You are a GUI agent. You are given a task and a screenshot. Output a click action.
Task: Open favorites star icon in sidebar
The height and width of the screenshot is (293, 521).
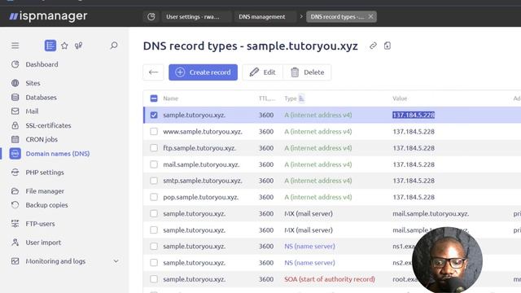tap(64, 46)
